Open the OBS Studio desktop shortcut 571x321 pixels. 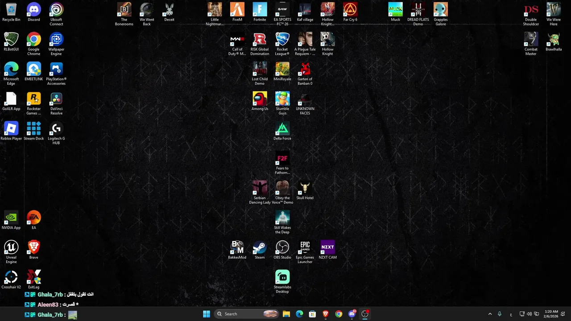tap(282, 250)
